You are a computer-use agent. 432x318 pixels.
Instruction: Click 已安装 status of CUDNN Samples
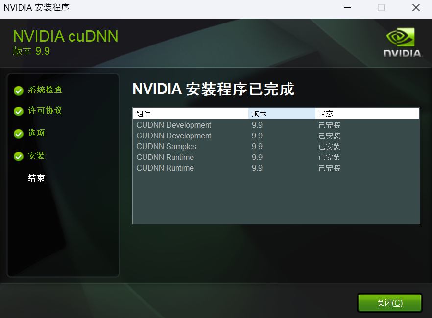pos(330,147)
